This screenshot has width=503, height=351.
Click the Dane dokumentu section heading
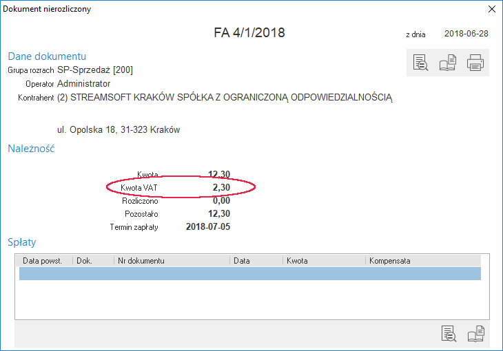[x=47, y=56]
